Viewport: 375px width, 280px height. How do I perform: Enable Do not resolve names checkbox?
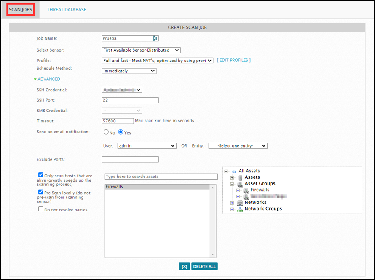pos(41,209)
